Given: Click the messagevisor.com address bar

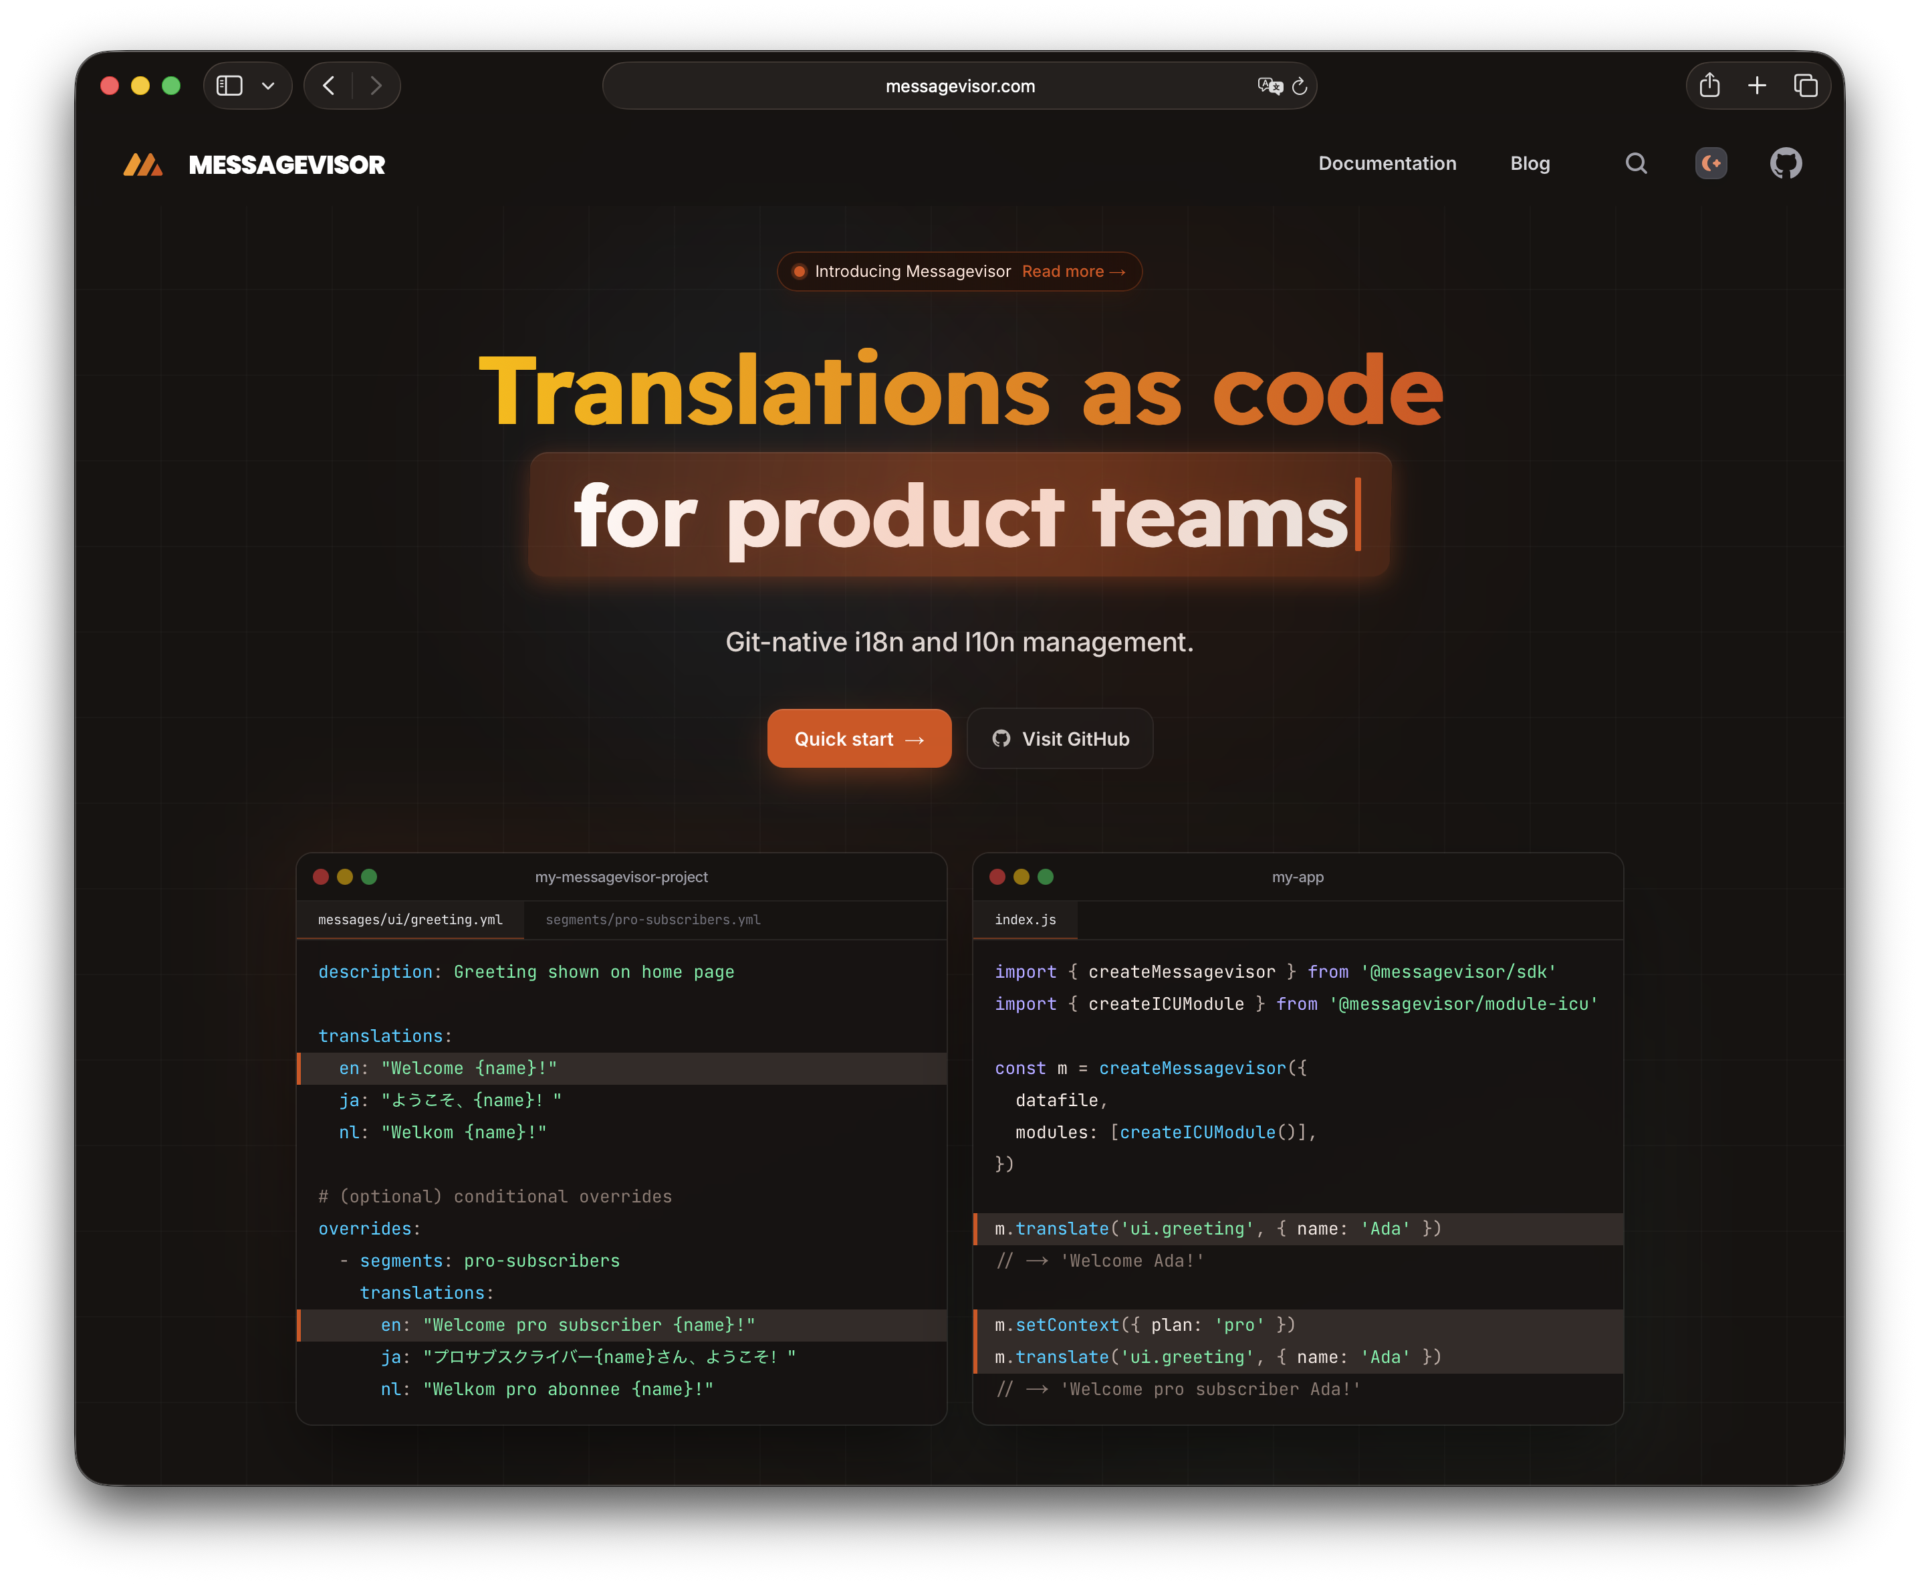Looking at the screenshot, I should pos(960,86).
